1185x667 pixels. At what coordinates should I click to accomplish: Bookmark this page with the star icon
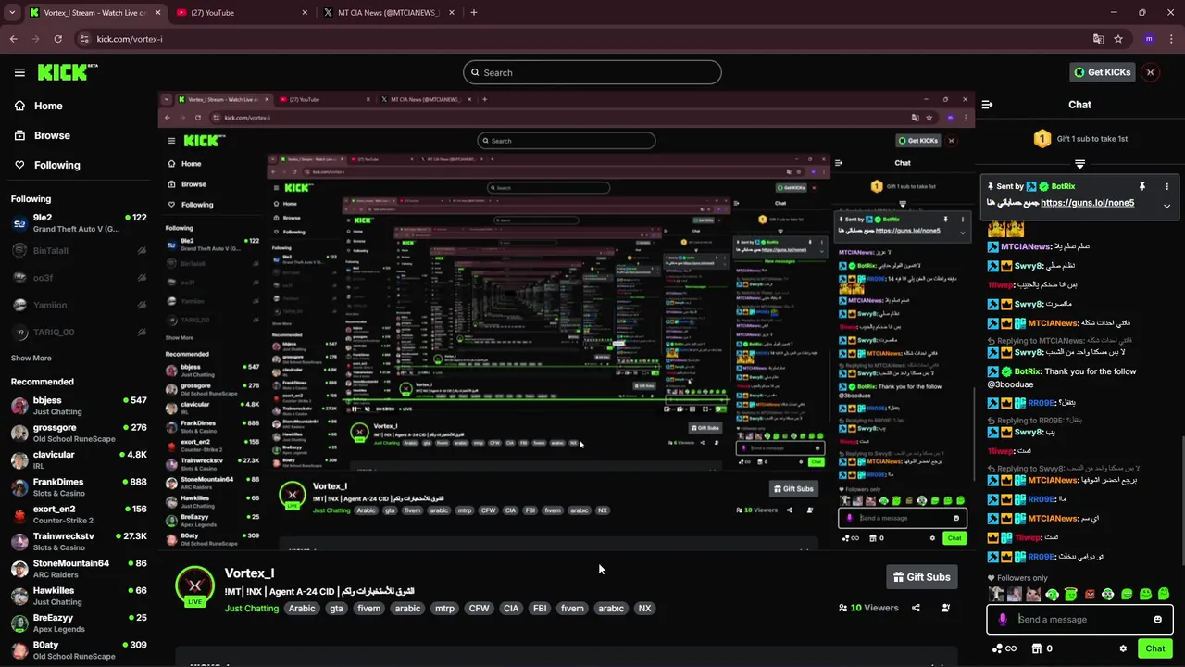[1118, 39]
